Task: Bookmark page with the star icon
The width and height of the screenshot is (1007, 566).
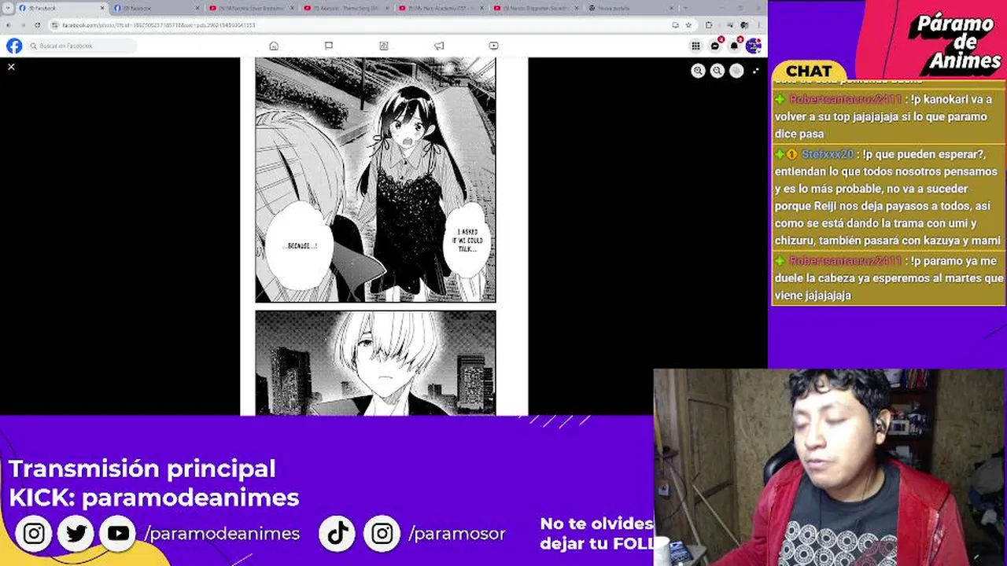Action: (x=688, y=25)
